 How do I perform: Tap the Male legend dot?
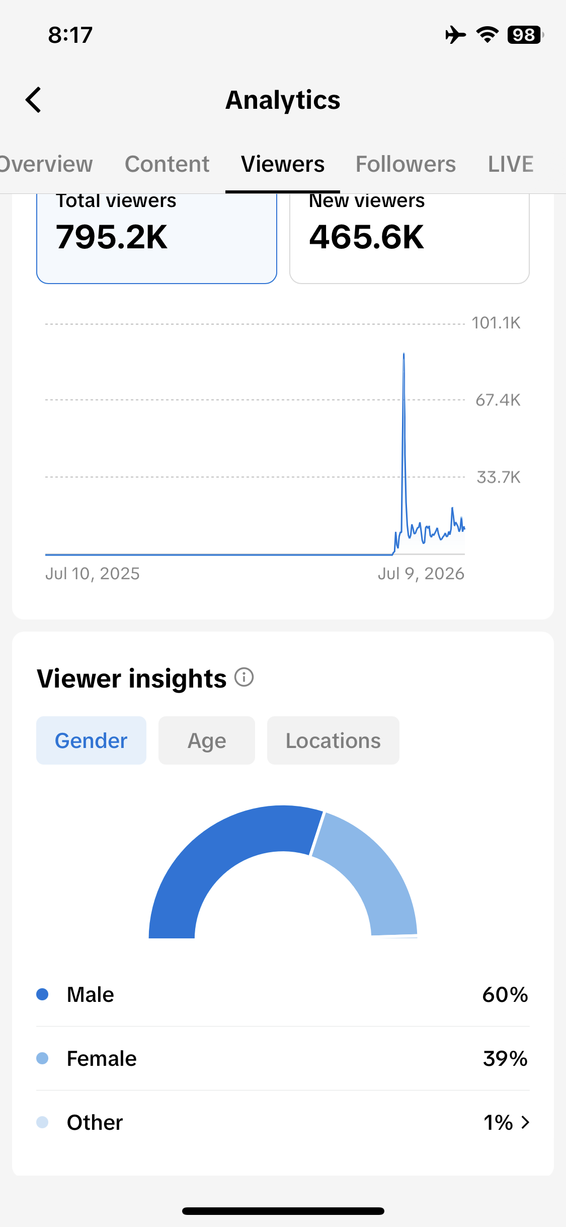pyautogui.click(x=42, y=994)
